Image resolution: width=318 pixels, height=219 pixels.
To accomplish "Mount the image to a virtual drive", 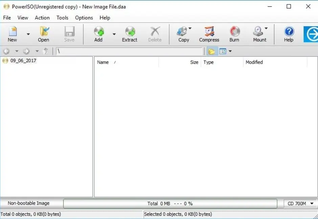I will (258, 34).
